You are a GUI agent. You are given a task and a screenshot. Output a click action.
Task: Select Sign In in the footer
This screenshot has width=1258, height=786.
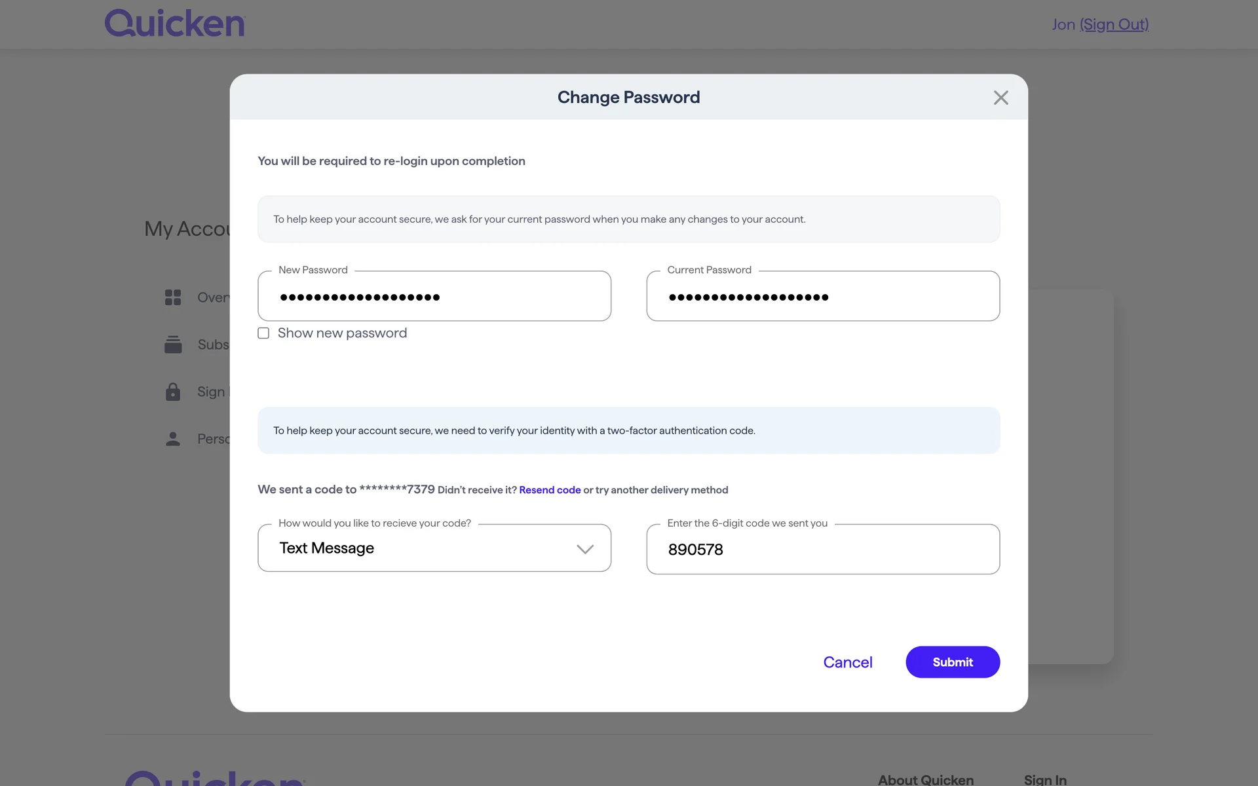tap(1045, 779)
